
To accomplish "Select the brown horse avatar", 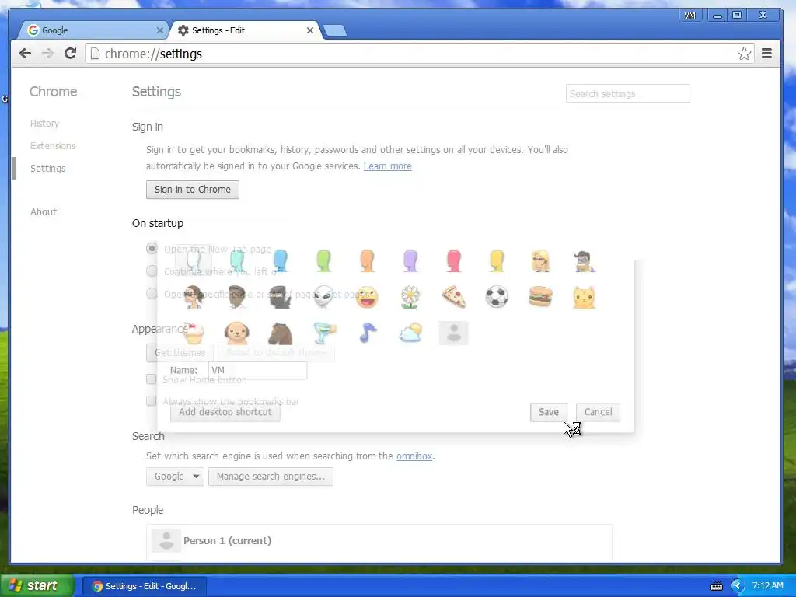I will pos(280,333).
